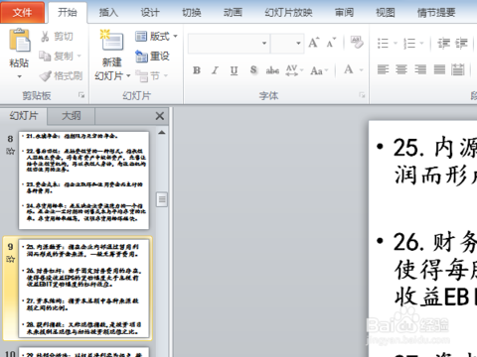This screenshot has width=477, height=357.
Task: Switch to the 插入 insert tab
Action: [x=108, y=13]
